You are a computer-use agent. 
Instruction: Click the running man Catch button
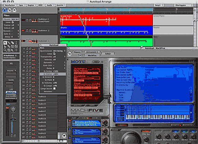5,10
